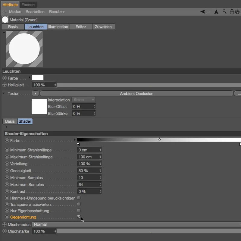Enable Transparenz auswerten checkbox
Image resolution: width=241 pixels, height=241 pixels.
click(79, 204)
